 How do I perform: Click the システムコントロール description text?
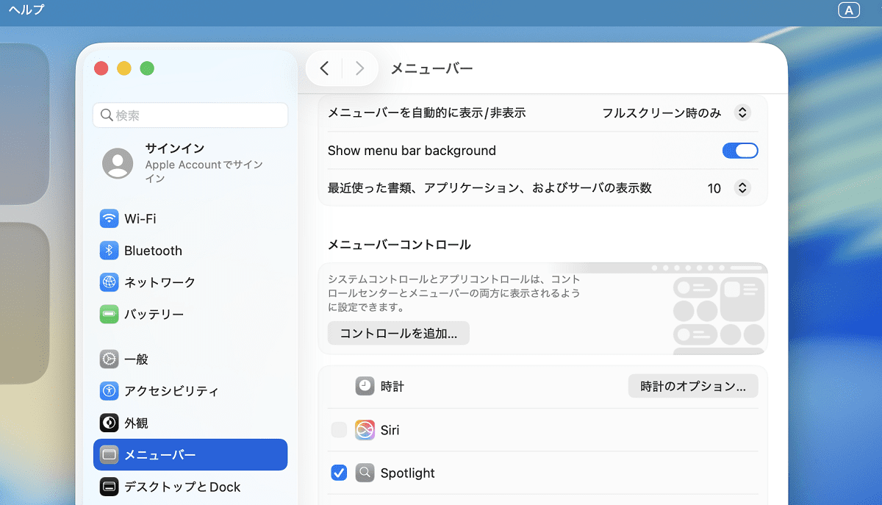pyautogui.click(x=454, y=293)
